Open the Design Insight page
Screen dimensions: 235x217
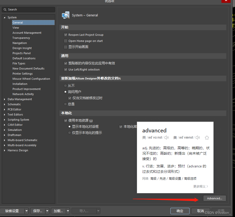pos(22,48)
